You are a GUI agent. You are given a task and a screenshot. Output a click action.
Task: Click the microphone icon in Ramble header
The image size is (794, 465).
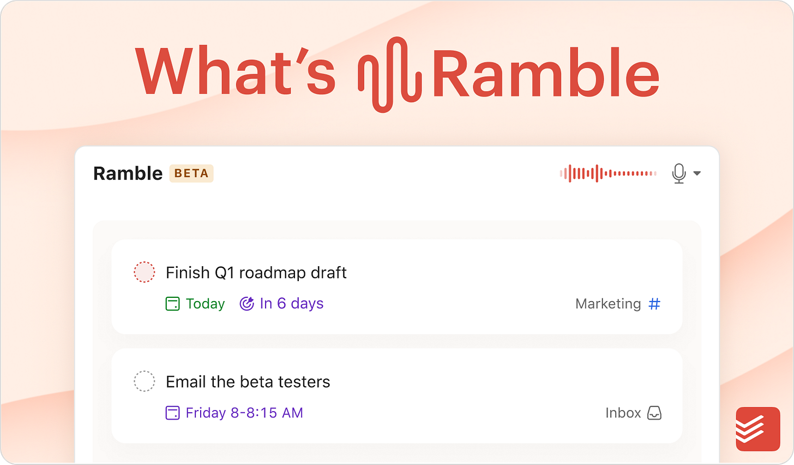click(679, 174)
